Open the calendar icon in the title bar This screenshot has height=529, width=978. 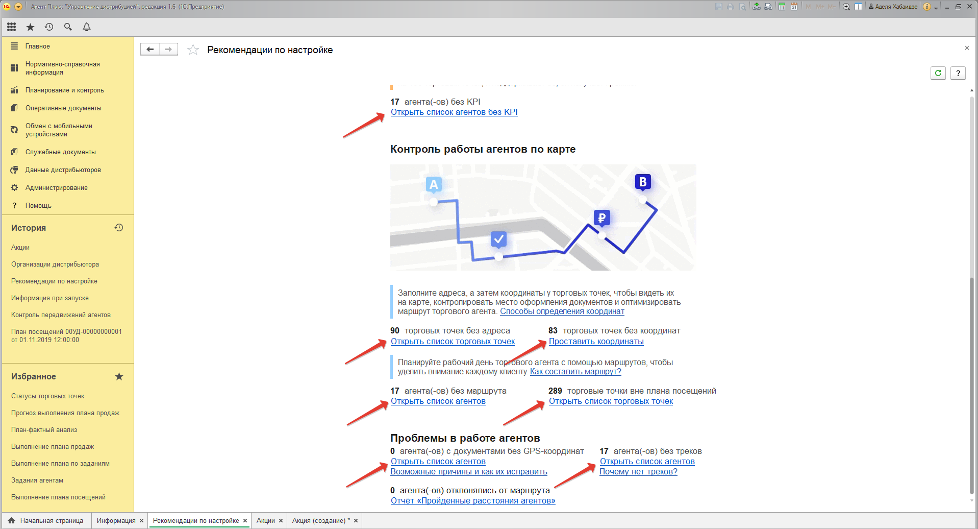tap(794, 7)
